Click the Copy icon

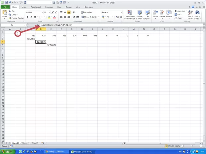click(10, 15)
